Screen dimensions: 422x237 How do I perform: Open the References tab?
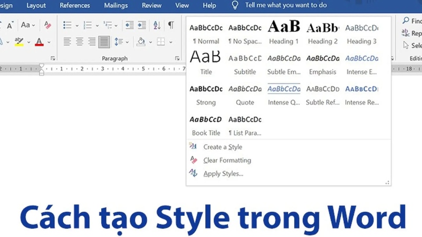tap(75, 5)
